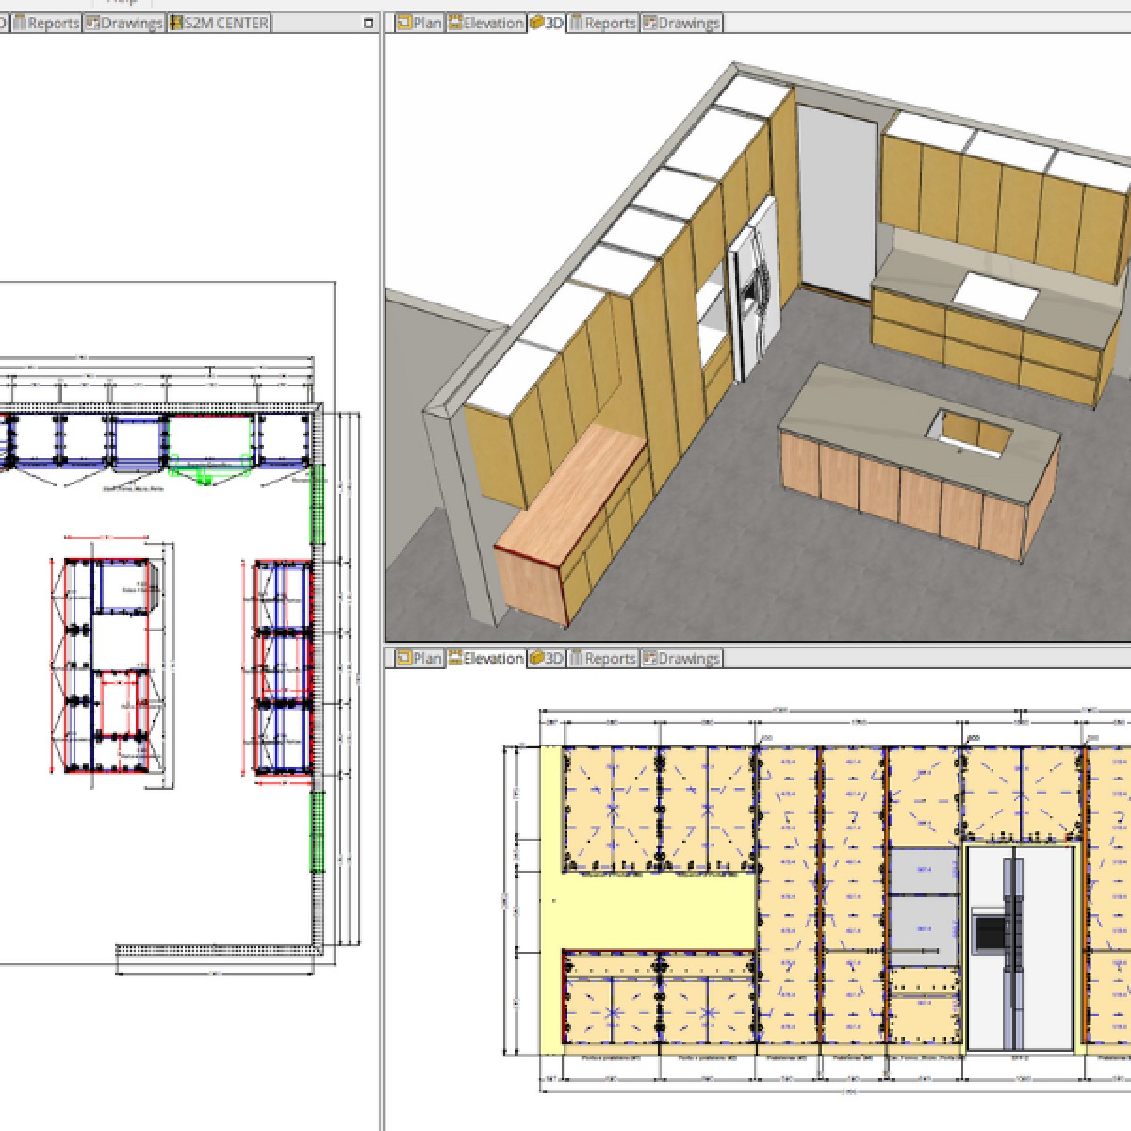
Task: Click Elevation tab above the elevation drawing
Action: (485, 658)
